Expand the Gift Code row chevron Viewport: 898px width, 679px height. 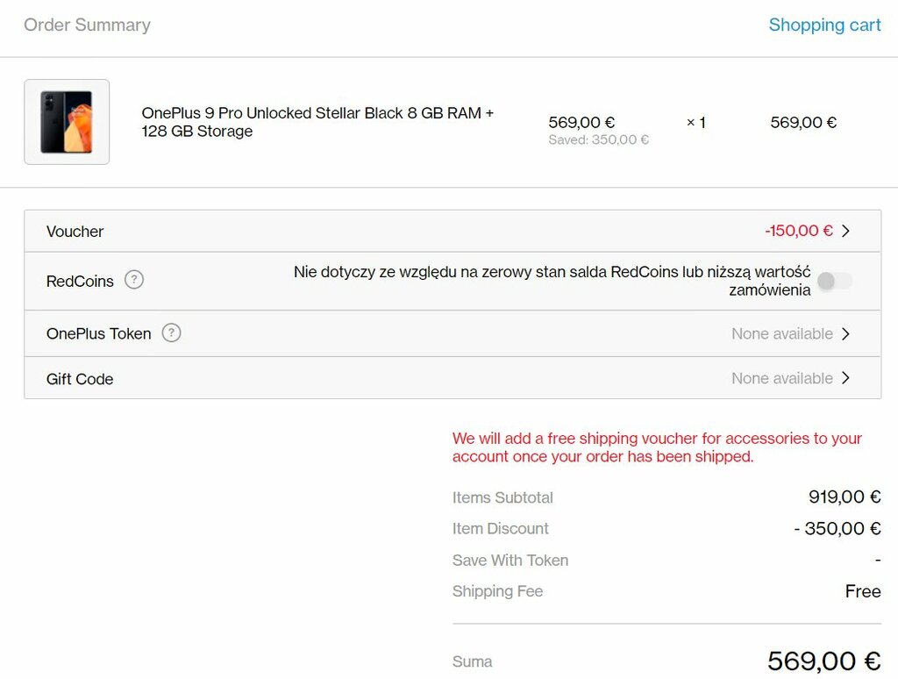(846, 378)
